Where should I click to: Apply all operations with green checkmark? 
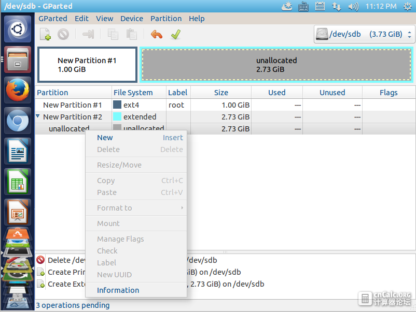click(176, 34)
